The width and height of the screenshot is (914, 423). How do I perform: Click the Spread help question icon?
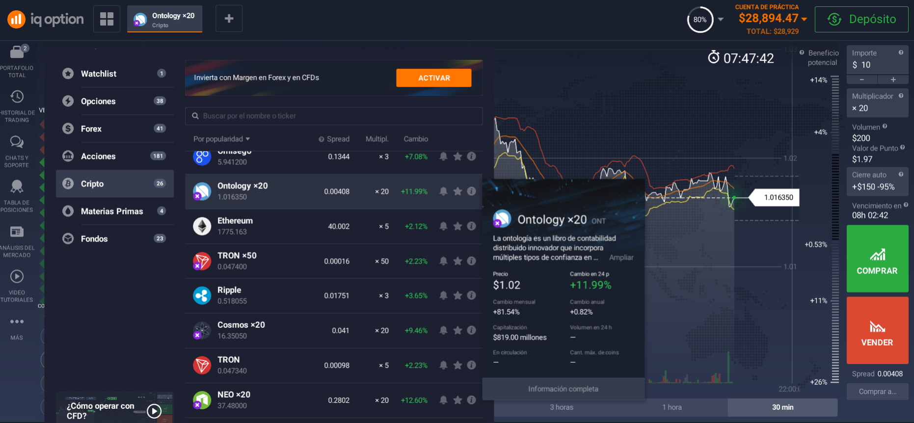(322, 139)
